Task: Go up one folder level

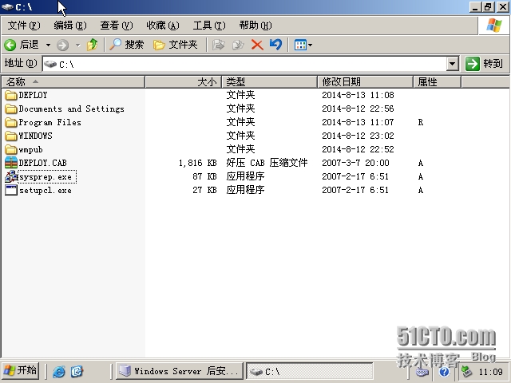Action: pyautogui.click(x=93, y=45)
